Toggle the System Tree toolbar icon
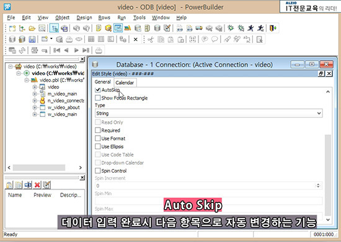Viewport: 341px width, 242px height. click(54, 28)
